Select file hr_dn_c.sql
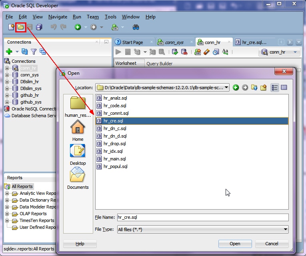 115,128
